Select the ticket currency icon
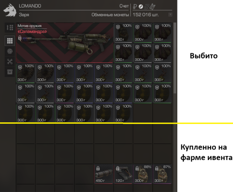Viewport: 233px width, 192px height. (153, 6)
